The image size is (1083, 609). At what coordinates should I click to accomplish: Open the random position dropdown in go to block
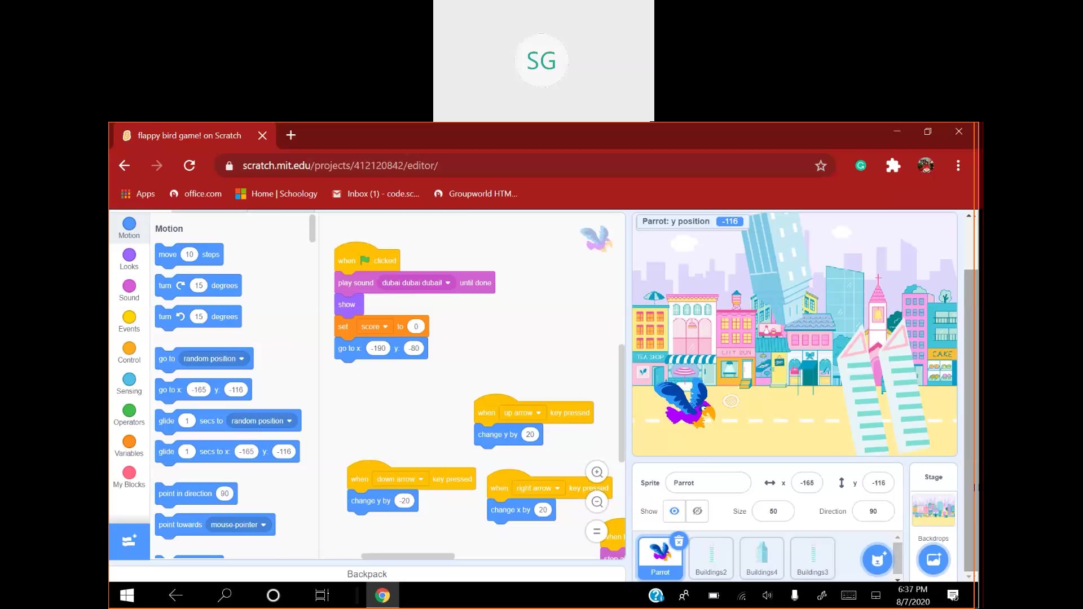[214, 359]
